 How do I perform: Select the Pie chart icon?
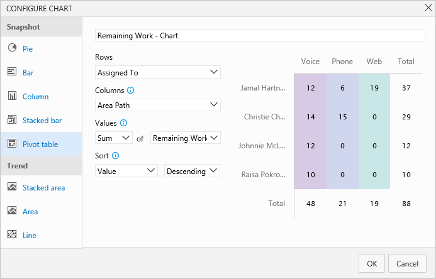pos(12,48)
